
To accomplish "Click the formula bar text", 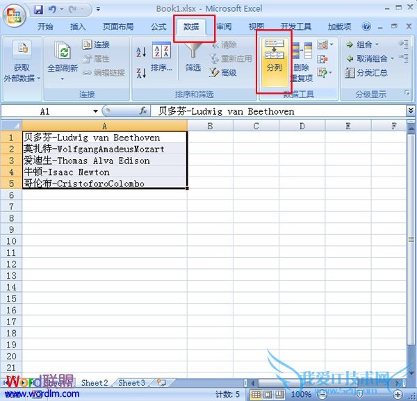I will point(226,111).
